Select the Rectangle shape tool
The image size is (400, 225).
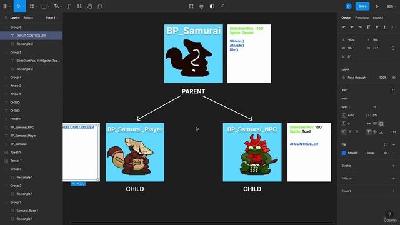coord(44,6)
